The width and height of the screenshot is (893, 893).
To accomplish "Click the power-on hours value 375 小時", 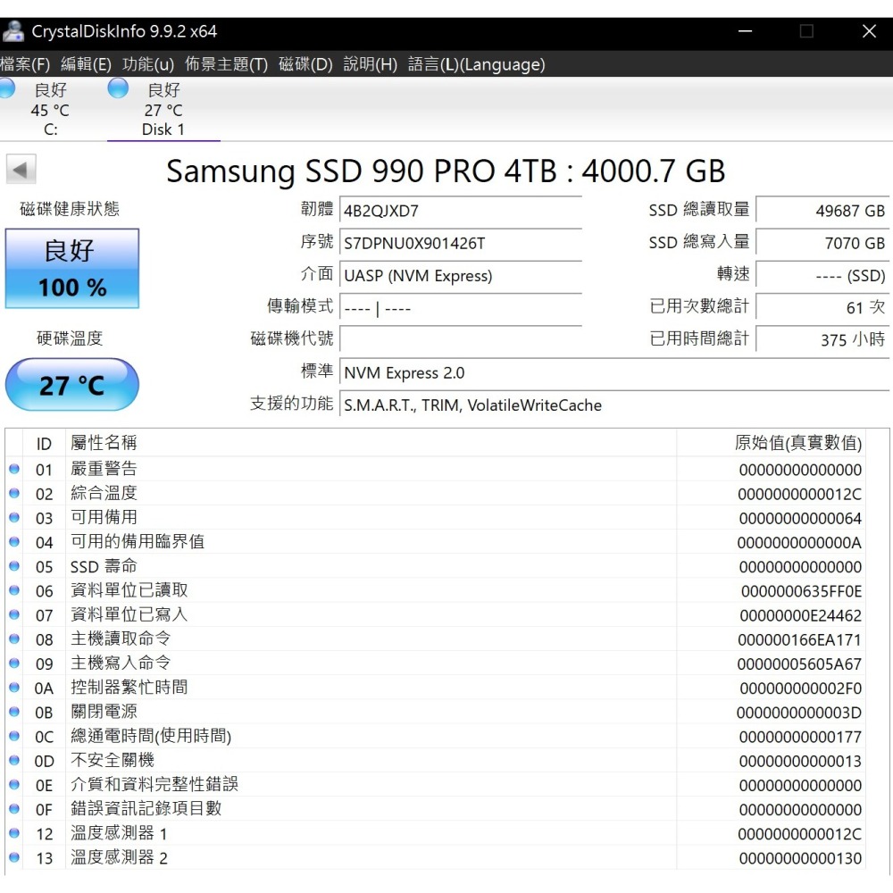I will (x=822, y=339).
